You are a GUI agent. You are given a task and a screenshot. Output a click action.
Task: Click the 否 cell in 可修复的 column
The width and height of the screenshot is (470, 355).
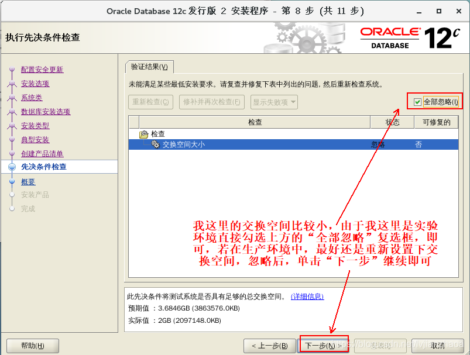tap(418, 144)
